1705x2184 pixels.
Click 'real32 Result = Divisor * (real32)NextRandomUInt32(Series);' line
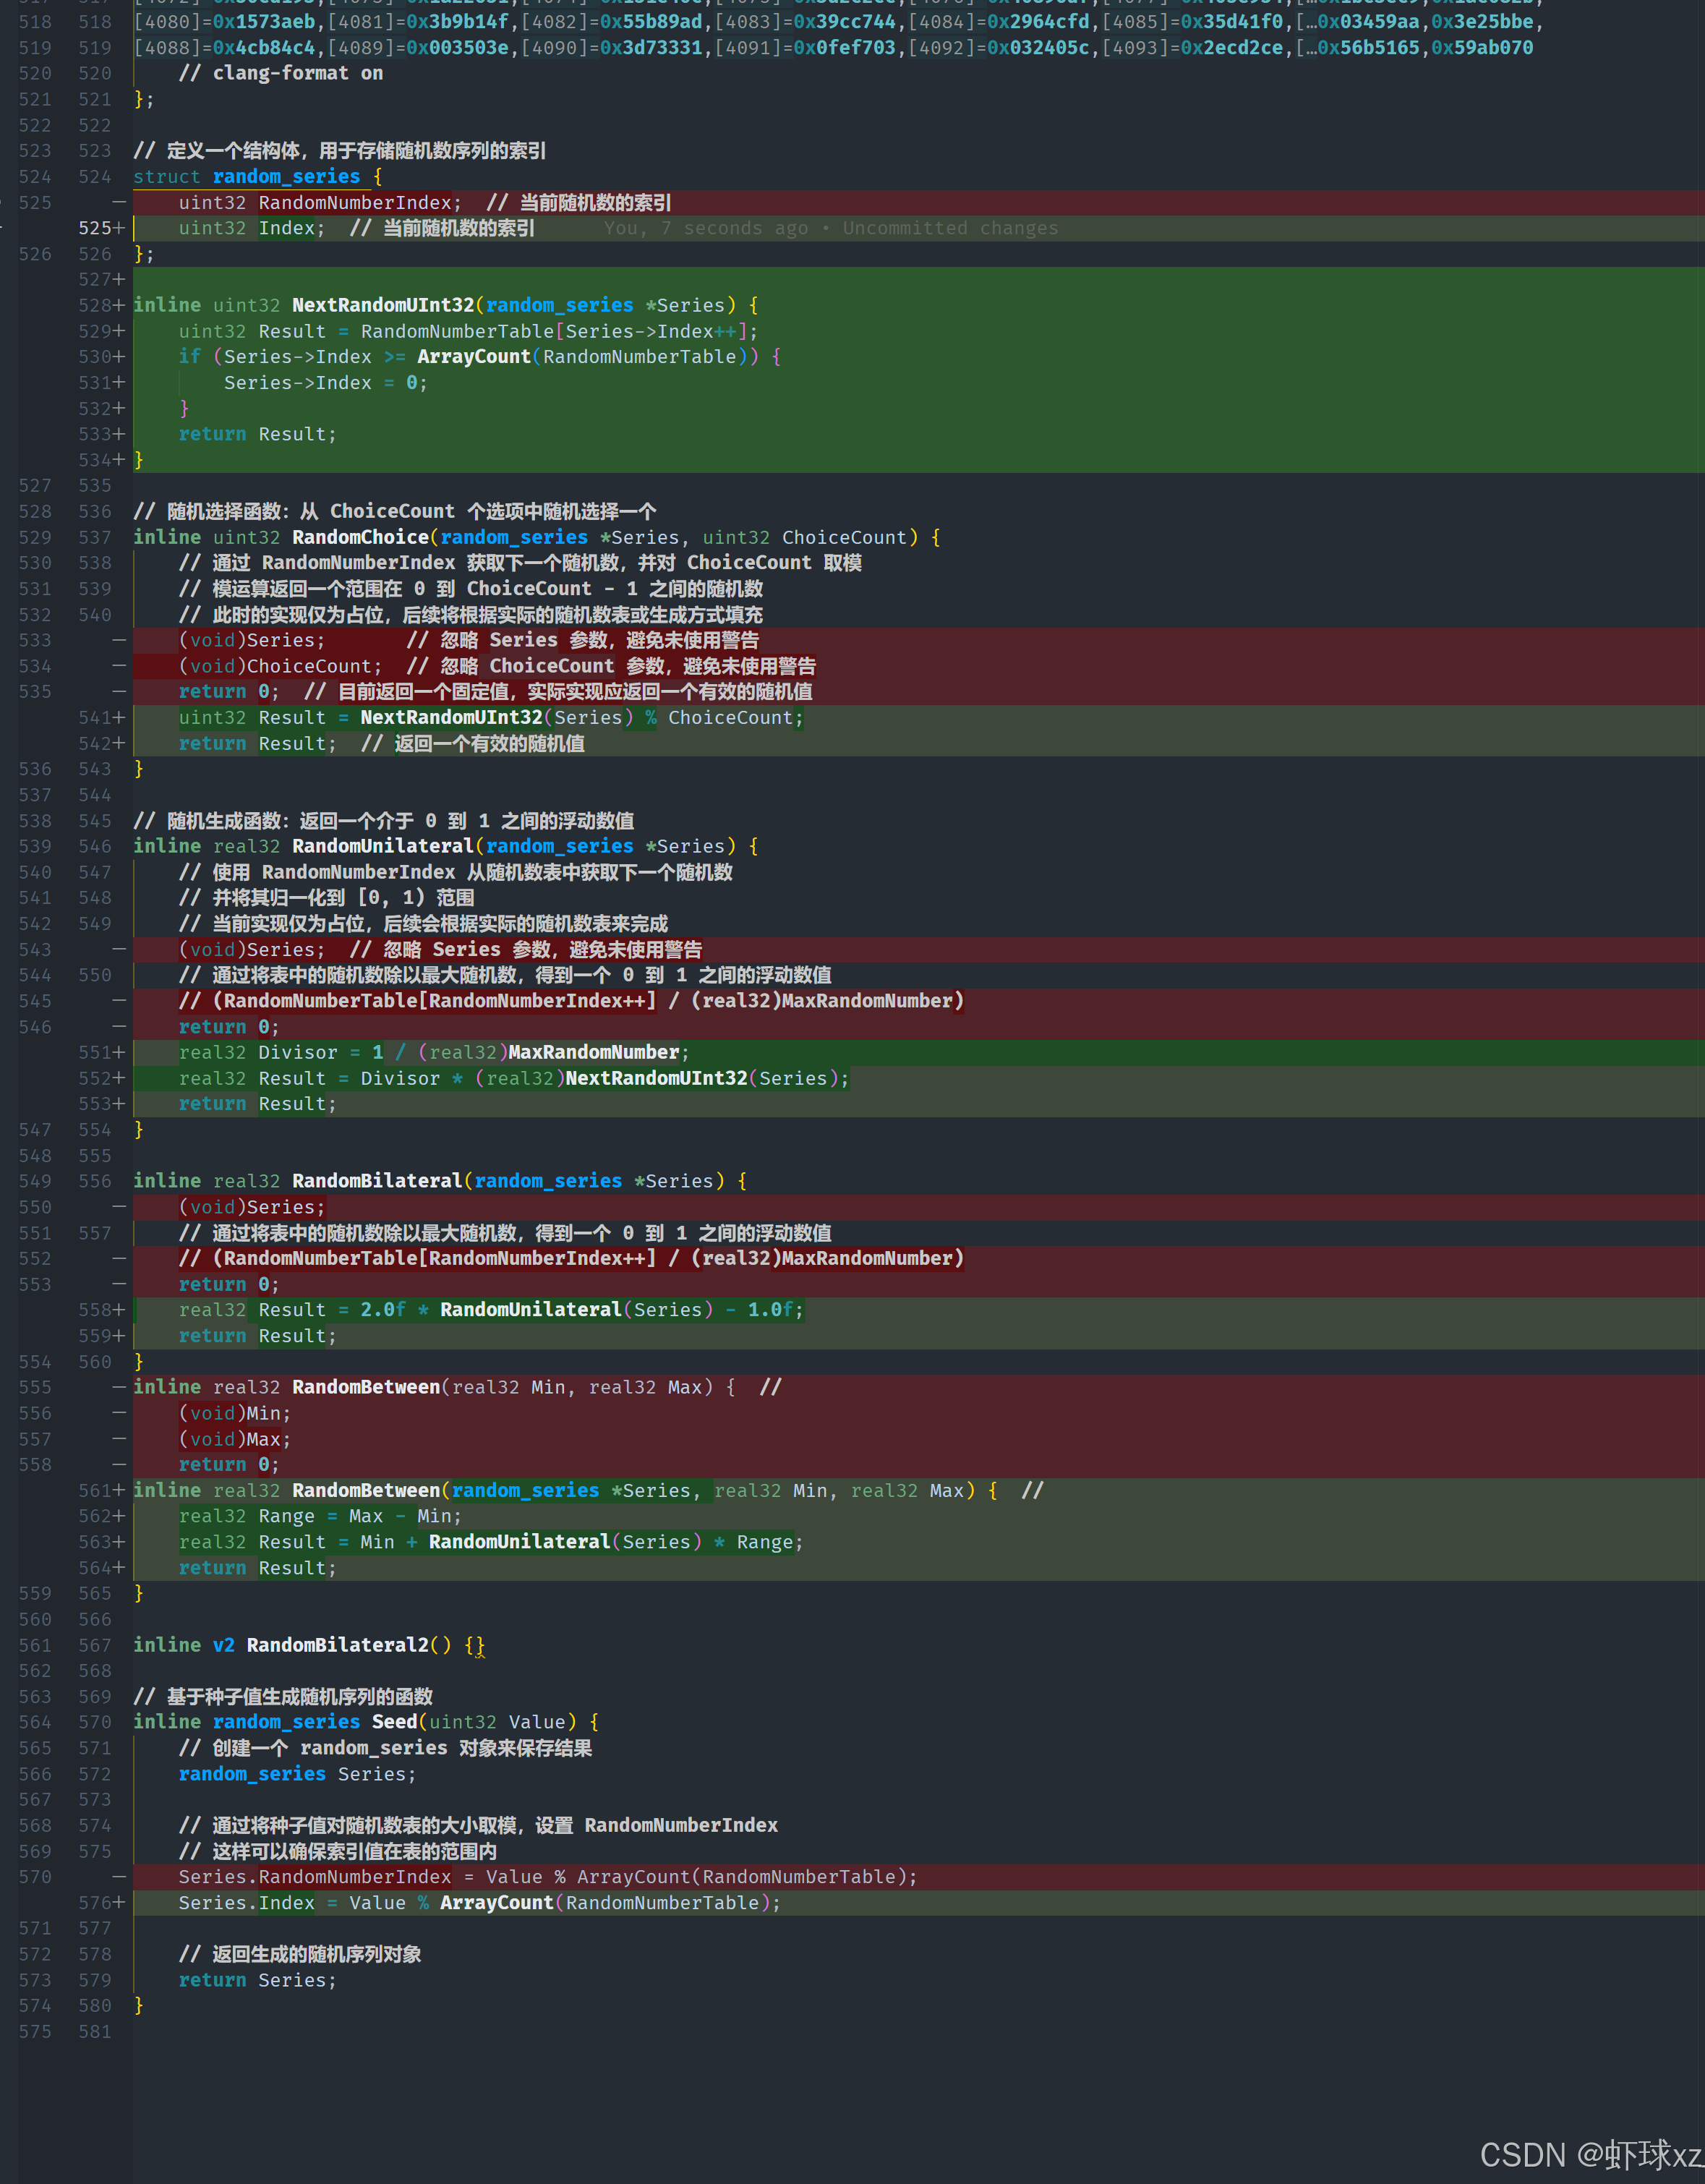[x=514, y=1078]
